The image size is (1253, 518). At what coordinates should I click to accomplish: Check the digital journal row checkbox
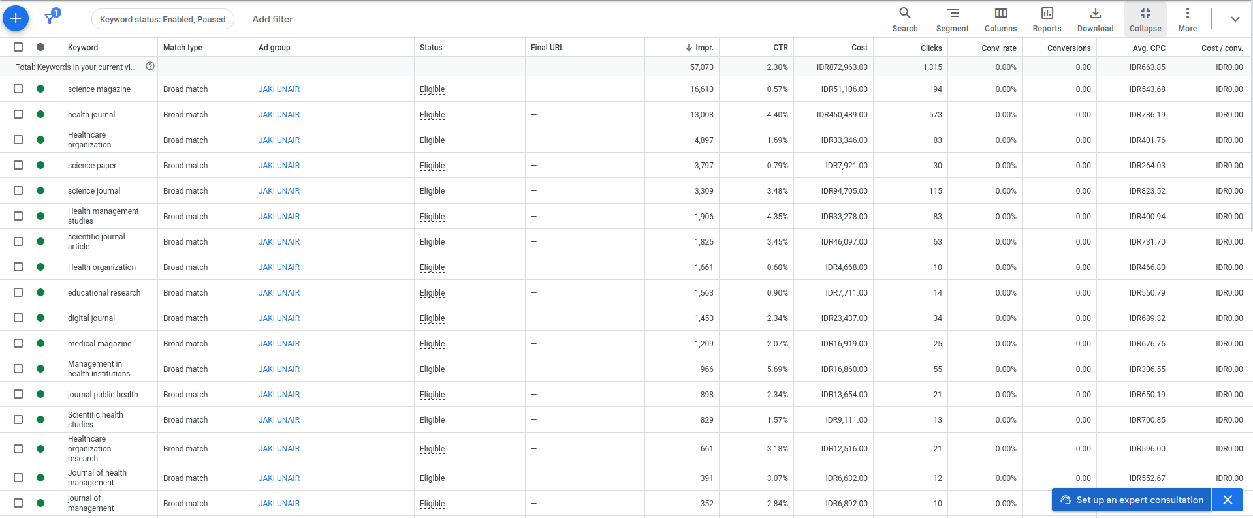pyautogui.click(x=18, y=318)
